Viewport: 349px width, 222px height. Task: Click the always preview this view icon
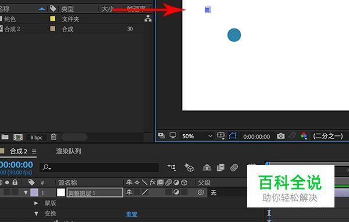(161, 135)
